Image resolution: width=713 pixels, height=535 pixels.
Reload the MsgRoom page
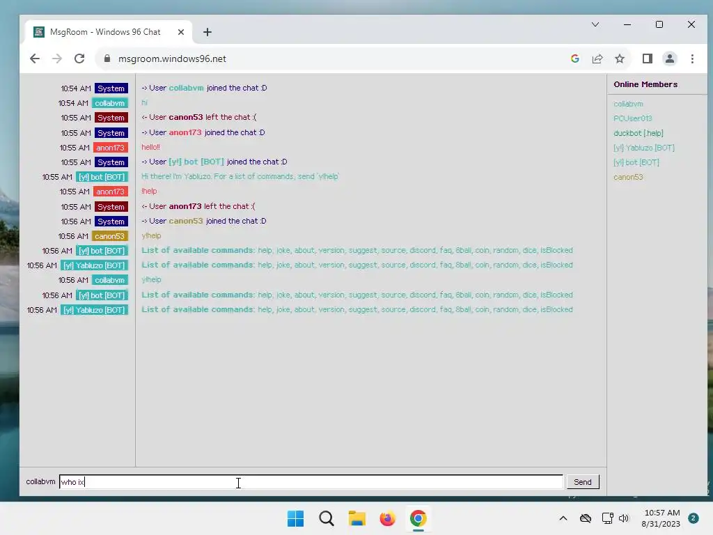pyautogui.click(x=79, y=59)
